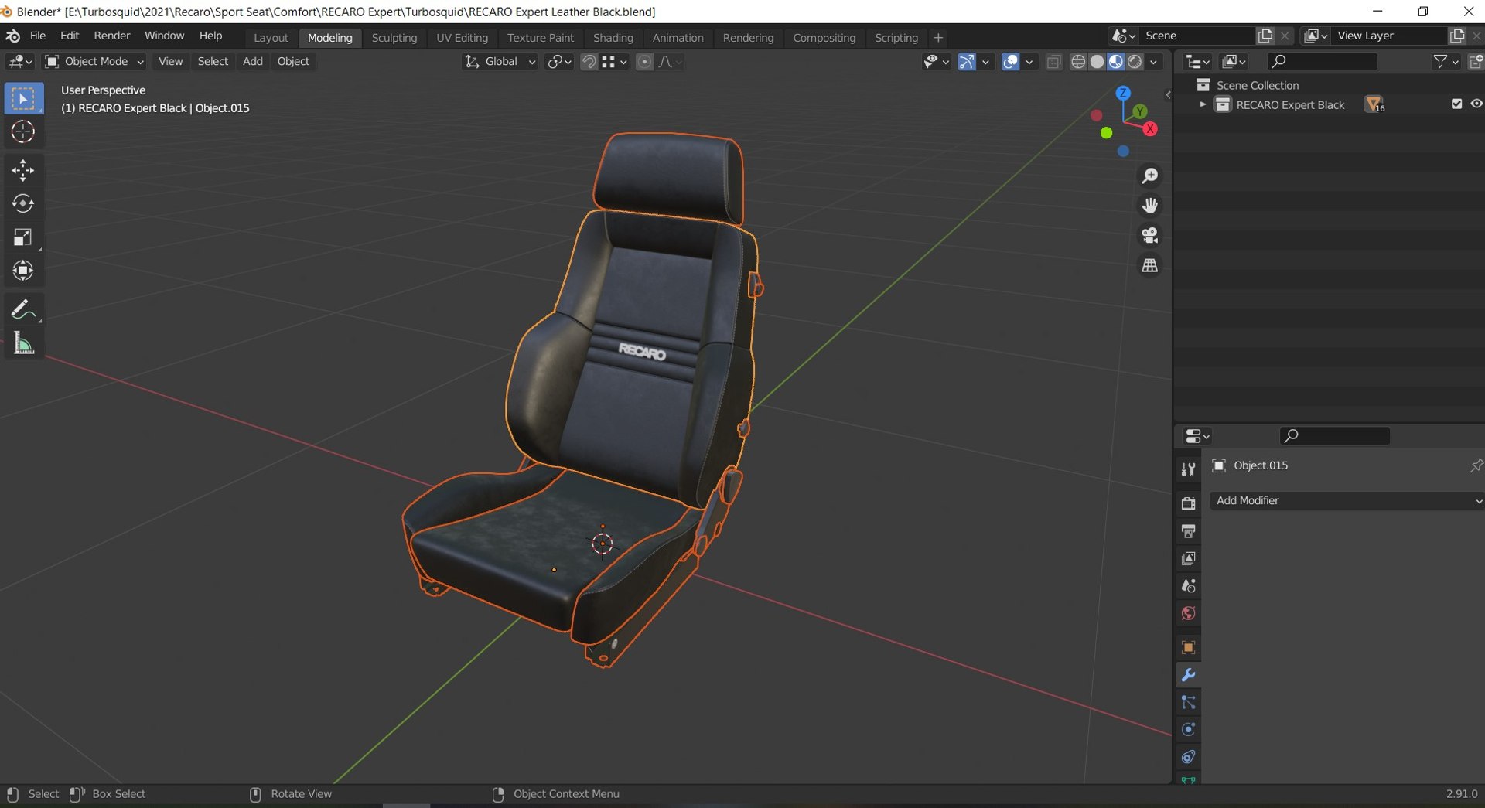The image size is (1485, 808).
Task: Open the Tool properties tab
Action: [x=1189, y=469]
